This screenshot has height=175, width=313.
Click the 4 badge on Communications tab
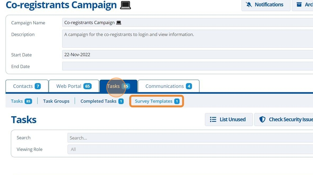click(189, 86)
